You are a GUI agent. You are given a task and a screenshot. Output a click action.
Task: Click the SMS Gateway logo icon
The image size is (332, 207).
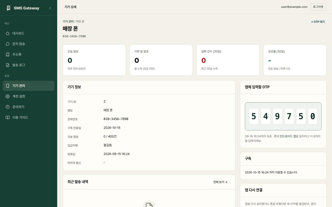9,8
